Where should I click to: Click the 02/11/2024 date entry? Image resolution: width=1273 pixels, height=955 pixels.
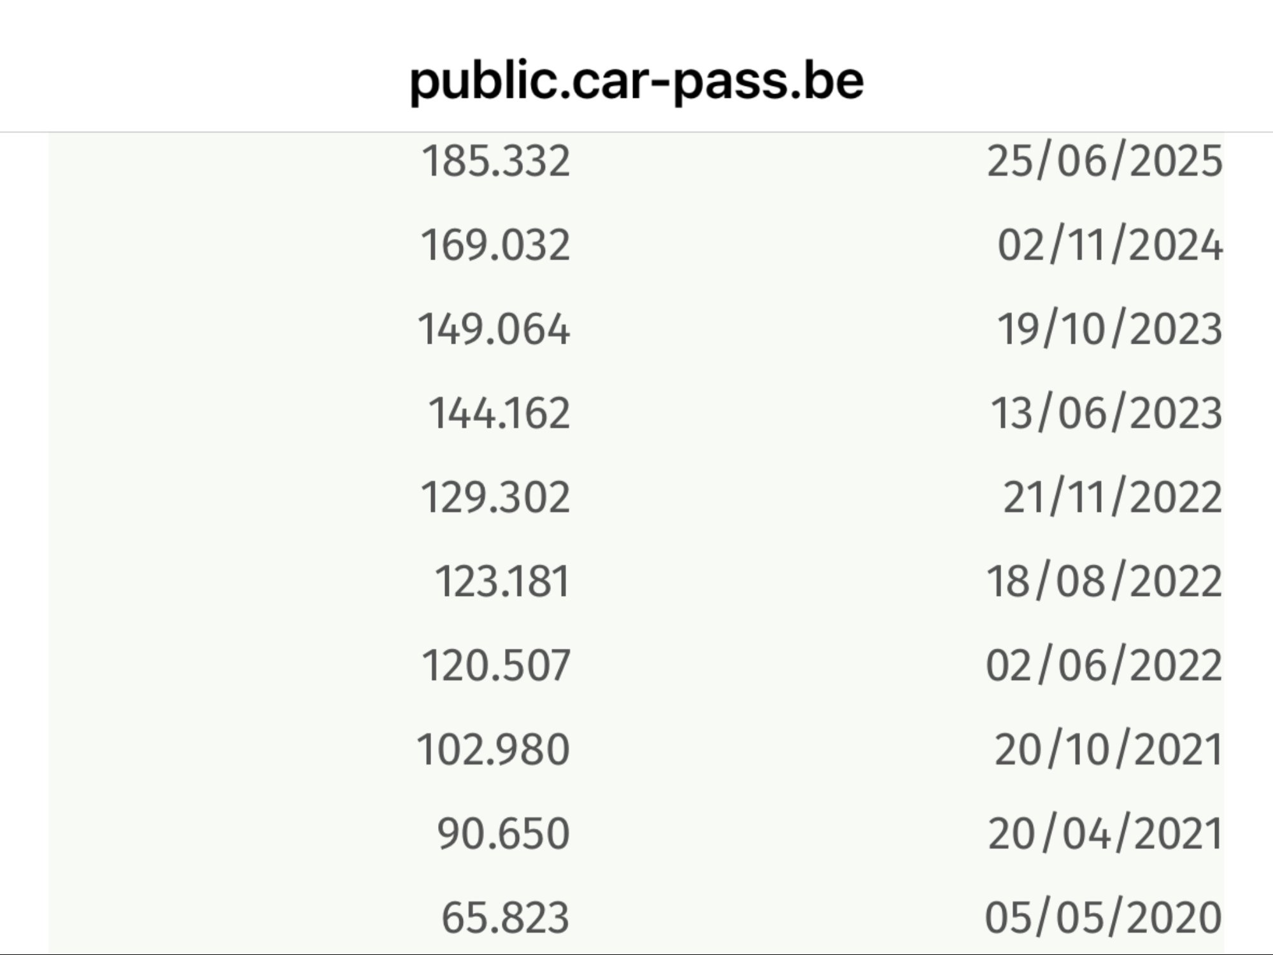point(1109,245)
